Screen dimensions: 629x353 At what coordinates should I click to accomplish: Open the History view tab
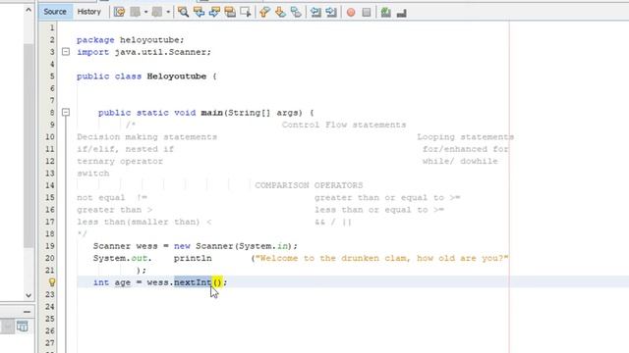[89, 12]
